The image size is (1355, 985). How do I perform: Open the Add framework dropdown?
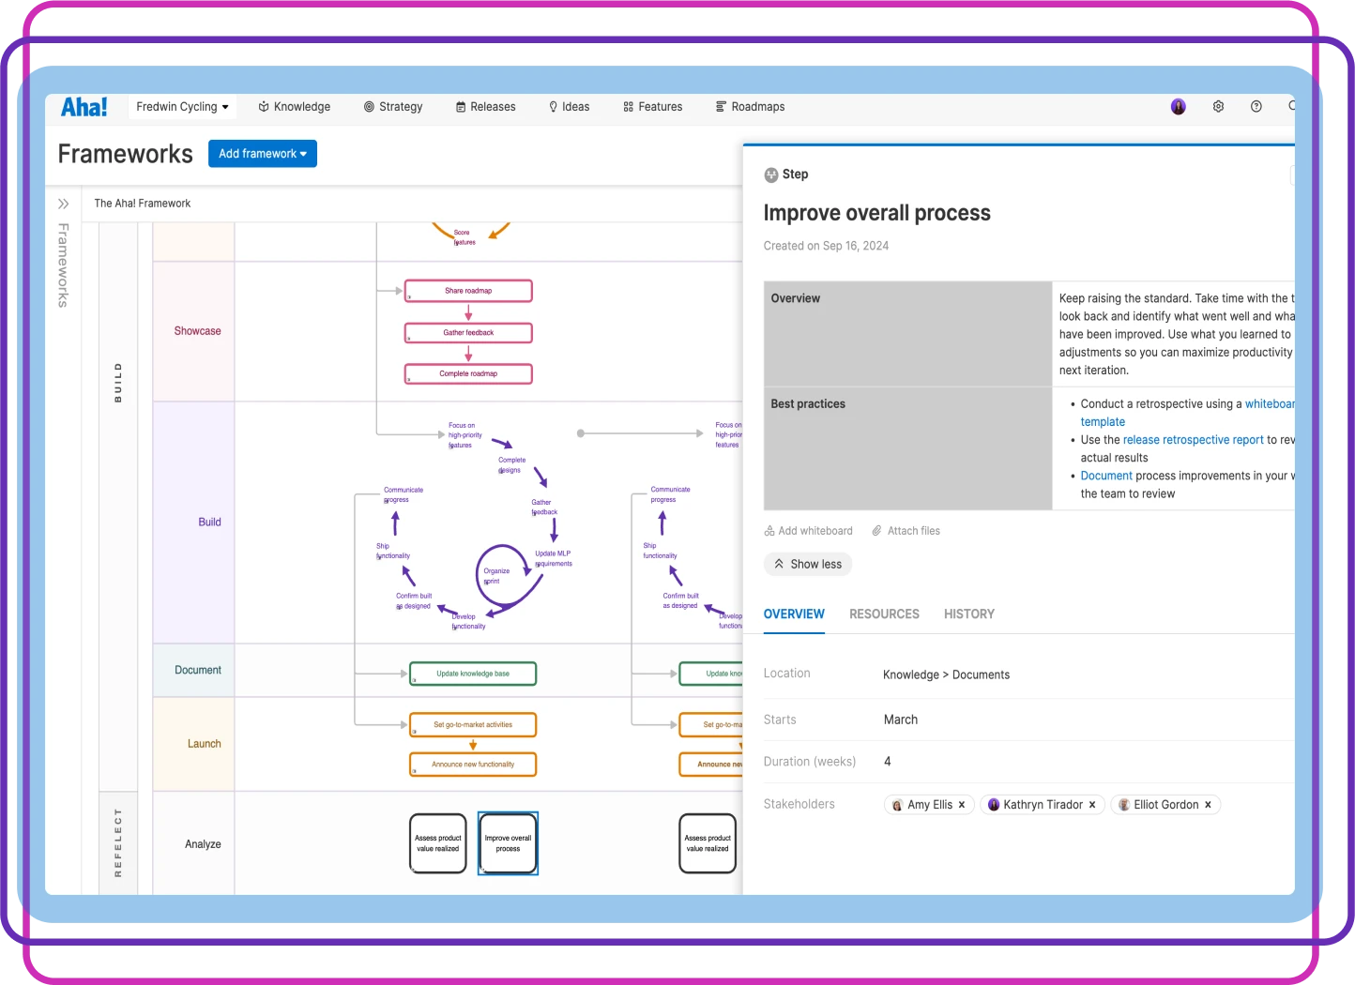pos(262,153)
